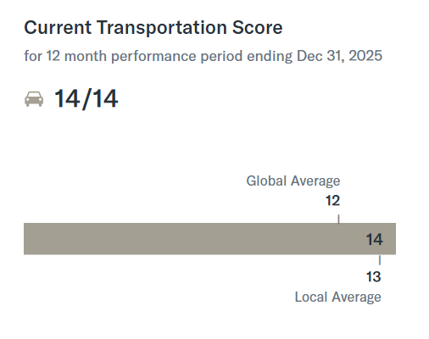Select the Local Average label

[337, 297]
